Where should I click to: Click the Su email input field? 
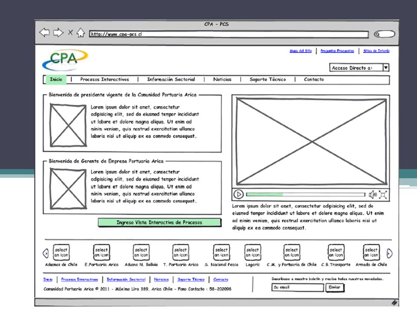click(298, 287)
